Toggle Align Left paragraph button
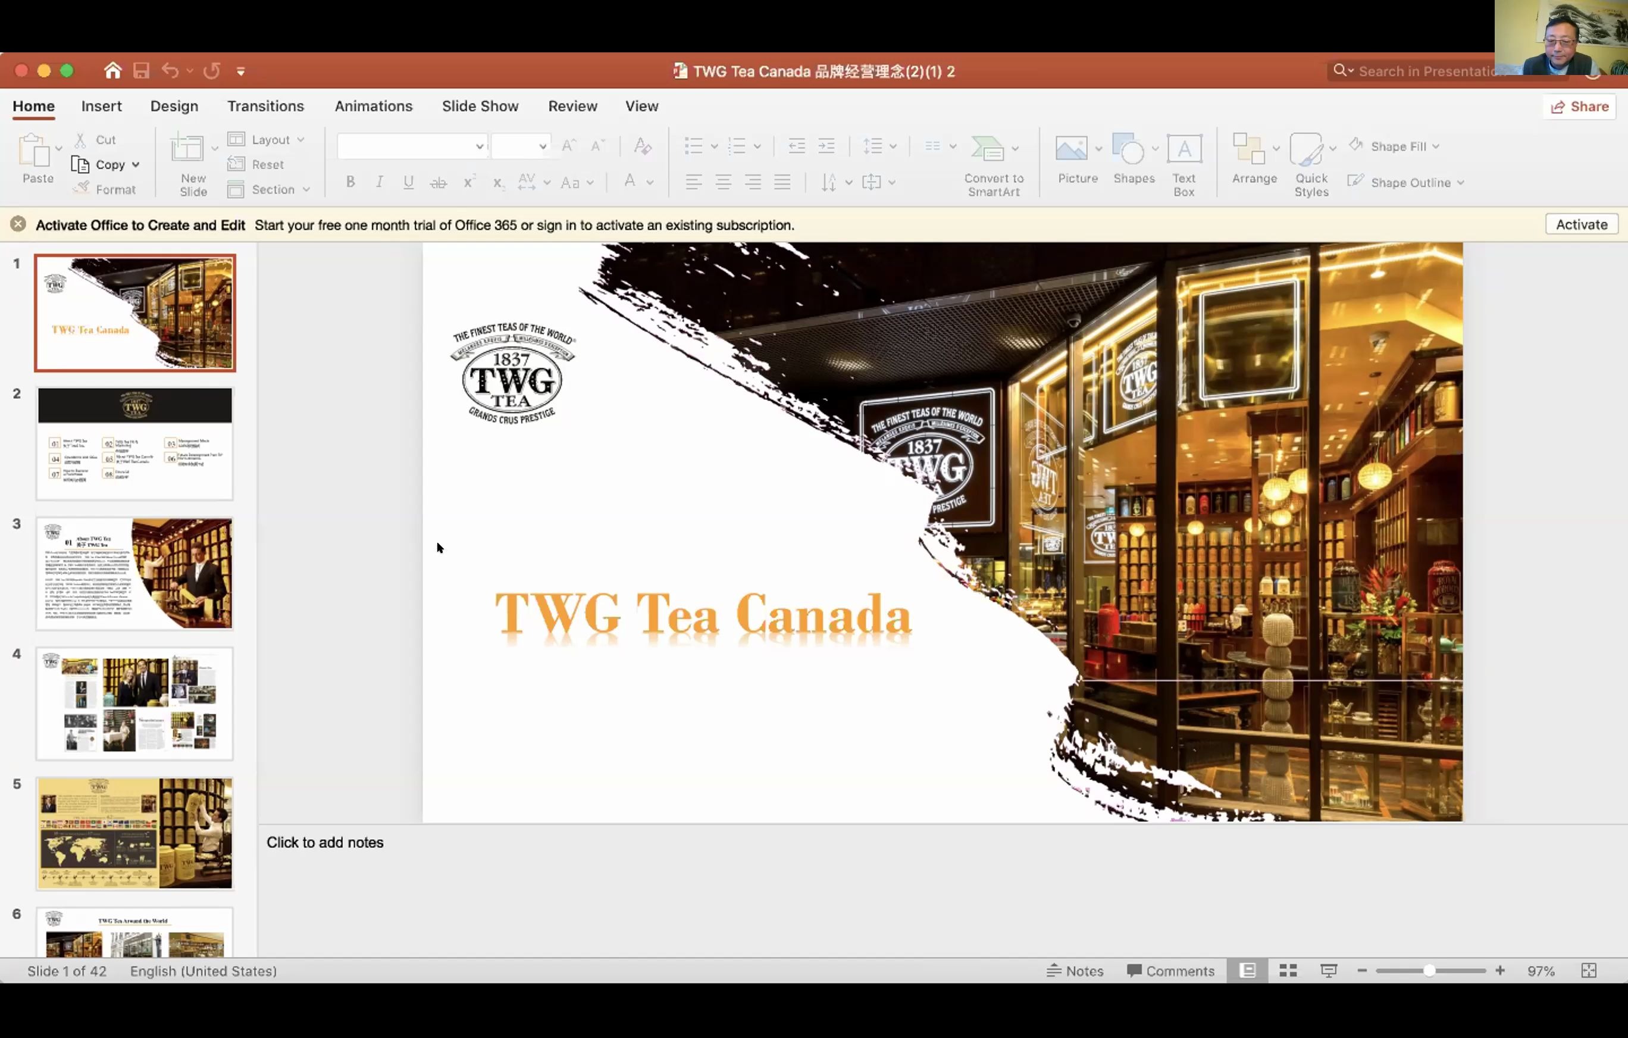Viewport: 1628px width, 1038px height. (694, 182)
